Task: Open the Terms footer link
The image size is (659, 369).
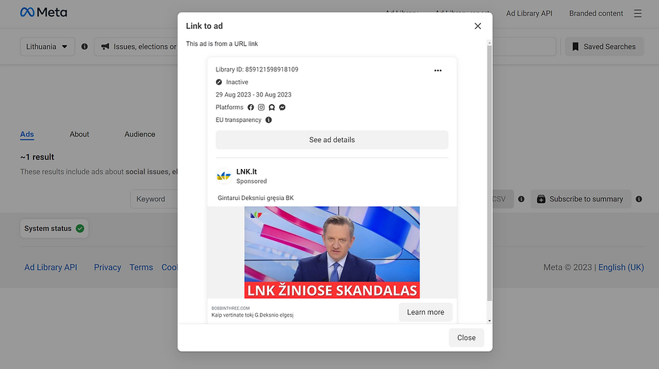Action: 141,267
